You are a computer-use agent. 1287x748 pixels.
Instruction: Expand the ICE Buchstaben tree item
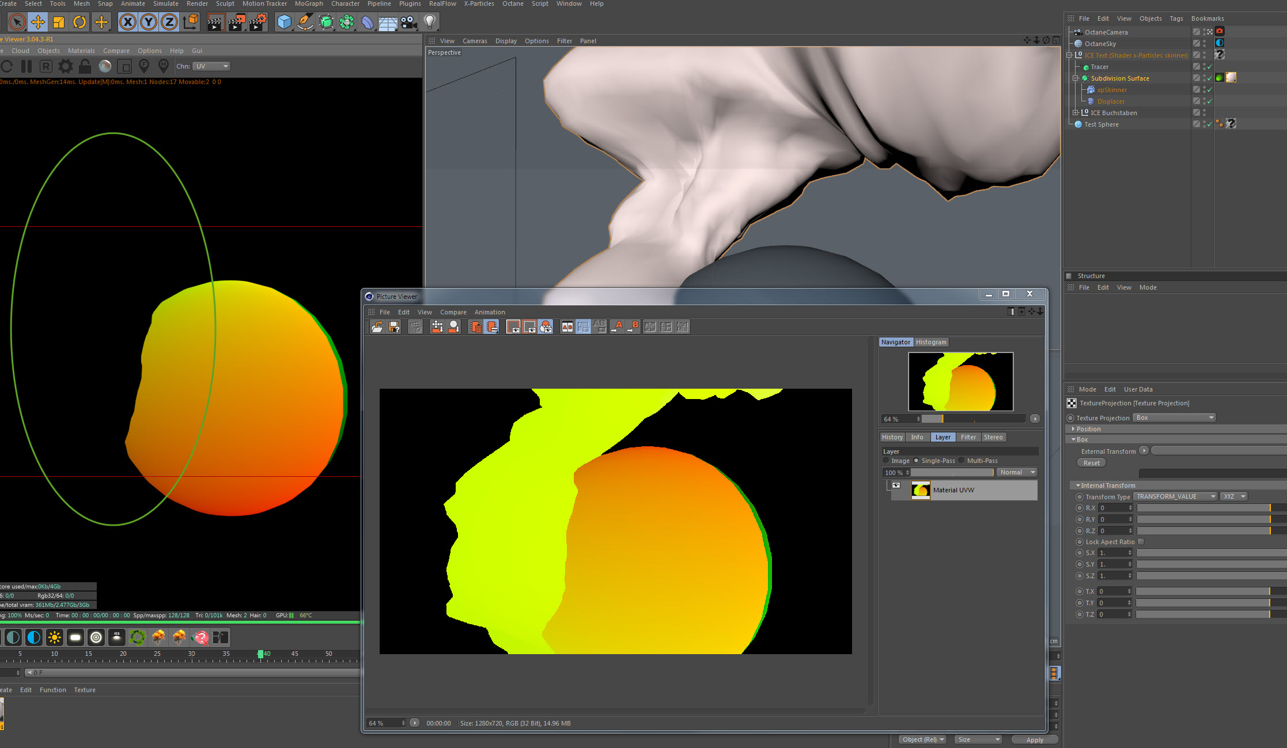pos(1075,113)
